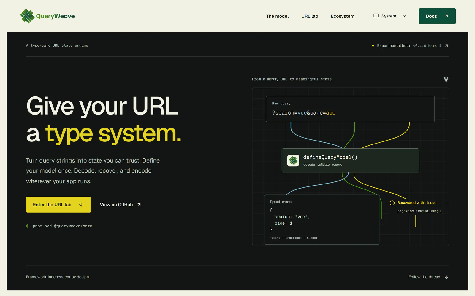Expand the System theme dropdown chevron
Image resolution: width=475 pixels, height=296 pixels.
(404, 16)
